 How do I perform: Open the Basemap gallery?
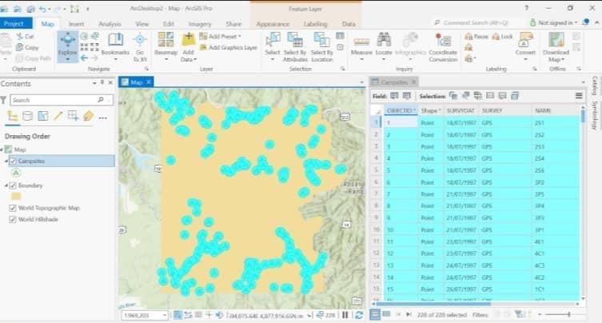[165, 47]
